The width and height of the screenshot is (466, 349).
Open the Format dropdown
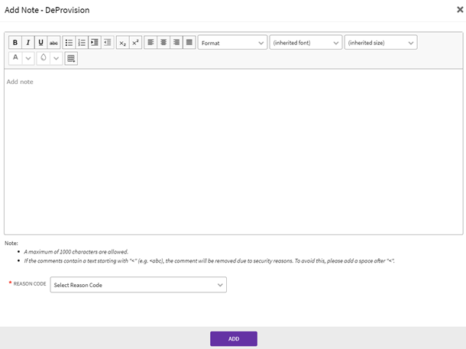click(232, 43)
